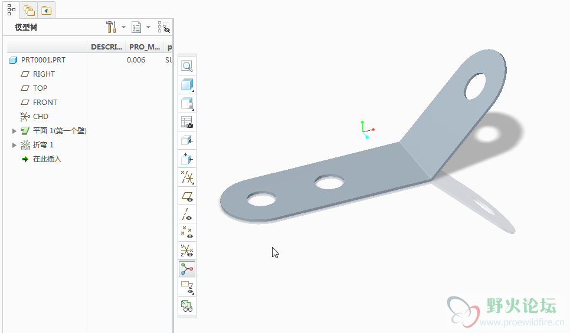Select the 折弯 1 bend feature
570x333 pixels.
[x=43, y=145]
